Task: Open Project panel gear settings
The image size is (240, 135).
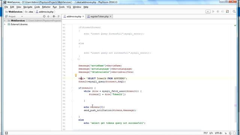Action: (x=54, y=16)
